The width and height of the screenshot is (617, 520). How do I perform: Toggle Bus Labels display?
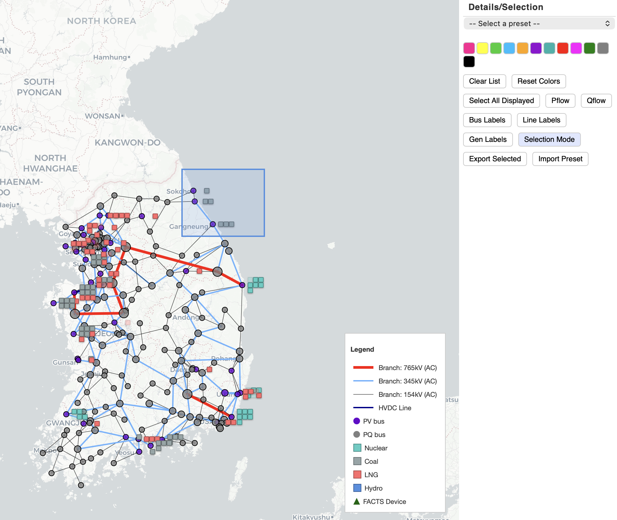pyautogui.click(x=487, y=120)
